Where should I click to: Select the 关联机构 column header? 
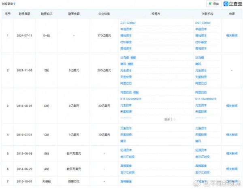207,14
